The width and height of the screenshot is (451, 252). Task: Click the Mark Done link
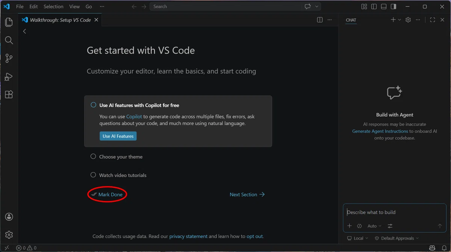click(x=107, y=195)
